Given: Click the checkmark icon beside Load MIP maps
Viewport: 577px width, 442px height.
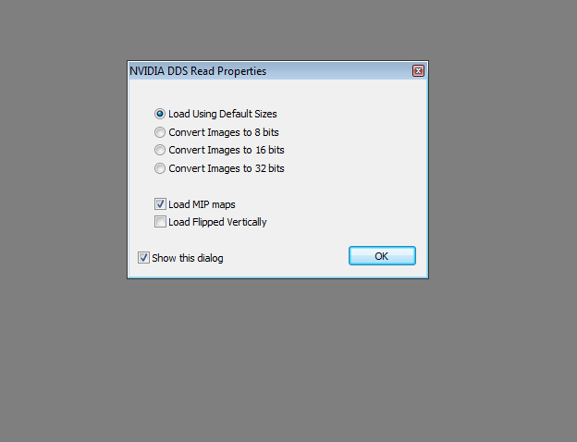Looking at the screenshot, I should [x=160, y=203].
